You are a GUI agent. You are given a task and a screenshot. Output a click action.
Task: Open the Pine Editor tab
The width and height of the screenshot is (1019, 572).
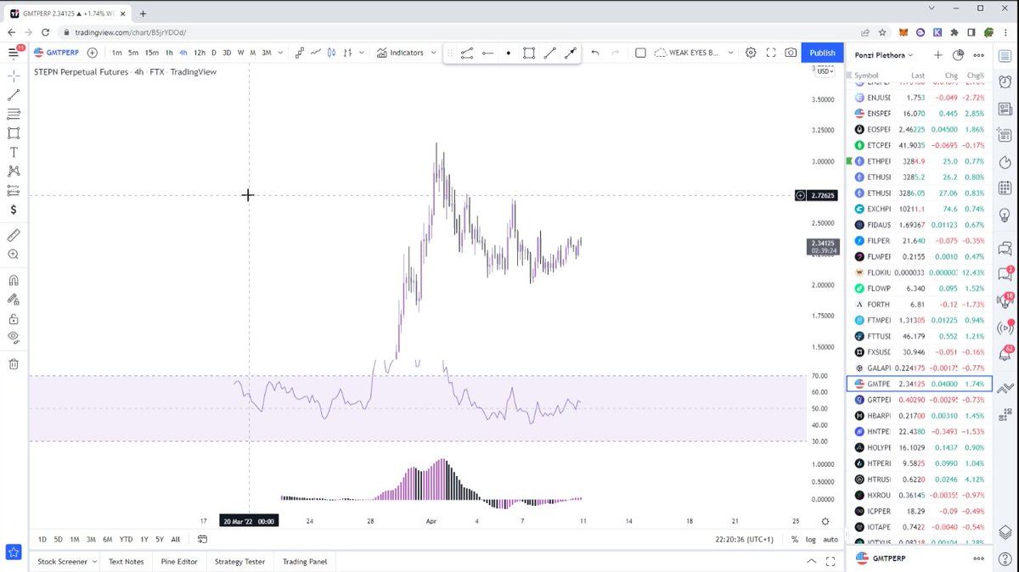tap(179, 561)
